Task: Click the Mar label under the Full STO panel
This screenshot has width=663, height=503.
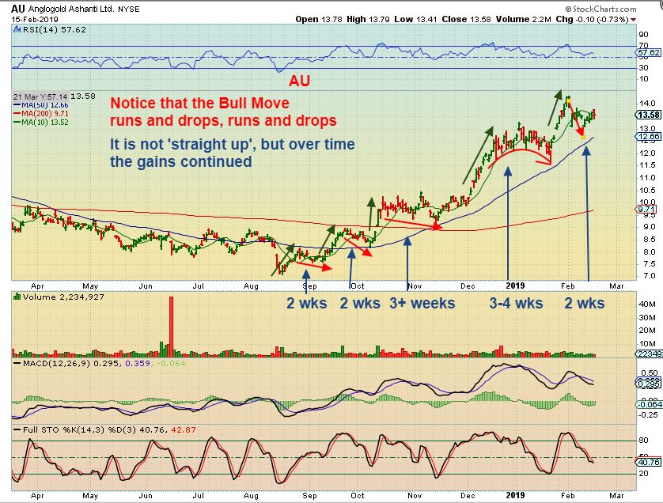Action: tap(616, 495)
